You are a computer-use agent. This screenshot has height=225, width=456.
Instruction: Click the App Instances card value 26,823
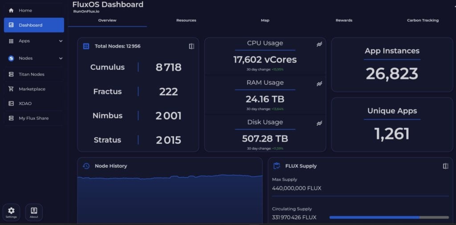[x=392, y=74]
